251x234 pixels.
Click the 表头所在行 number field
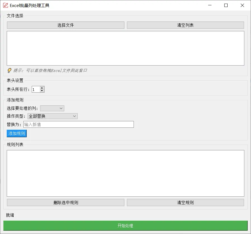pos(36,90)
